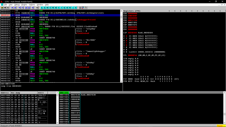The height and width of the screenshot is (127, 226).
Task: Open Executable modules window (E icon)
Action: coord(45,8)
